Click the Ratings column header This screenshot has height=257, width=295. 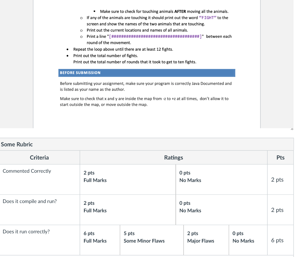(173, 157)
